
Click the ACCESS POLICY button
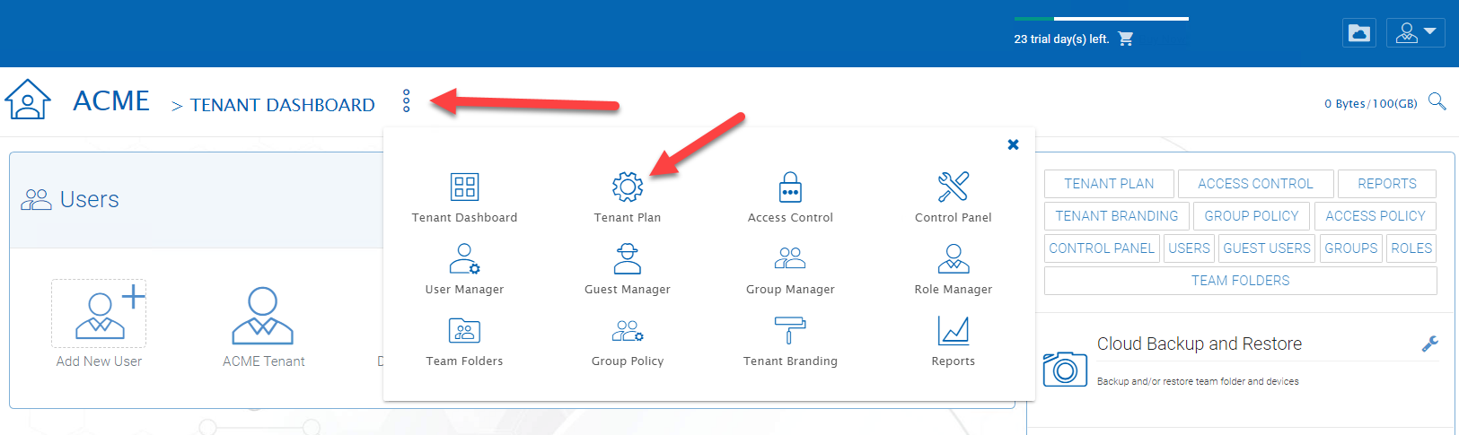pyautogui.click(x=1376, y=216)
